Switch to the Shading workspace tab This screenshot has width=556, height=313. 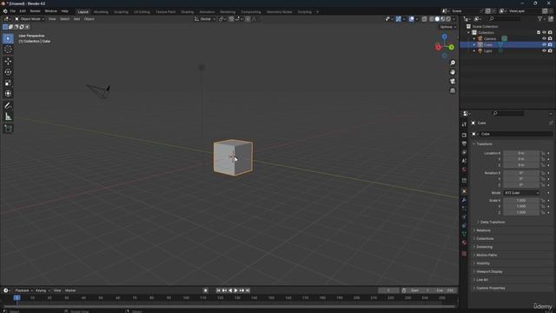coord(188,12)
